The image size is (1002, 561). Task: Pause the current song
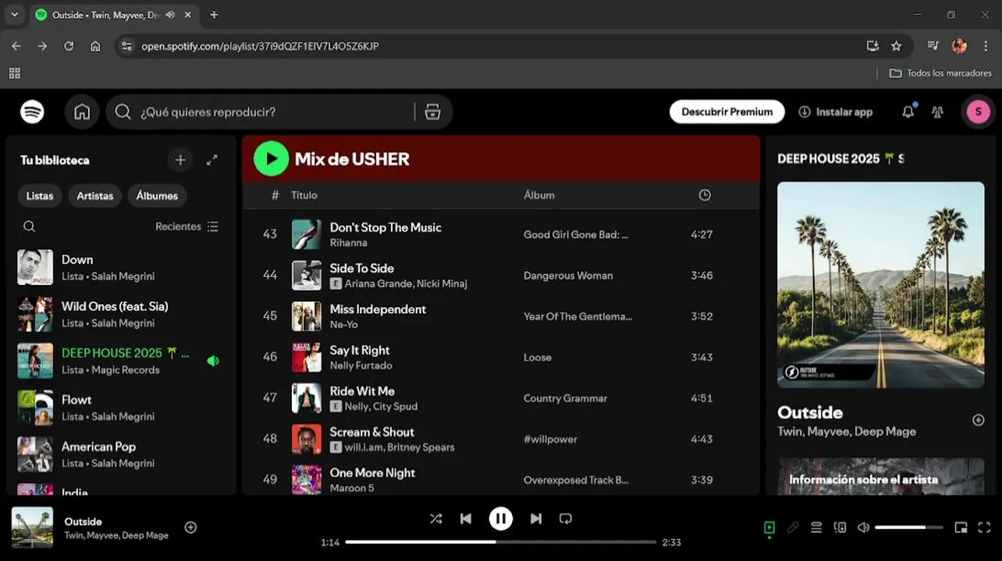tap(501, 519)
